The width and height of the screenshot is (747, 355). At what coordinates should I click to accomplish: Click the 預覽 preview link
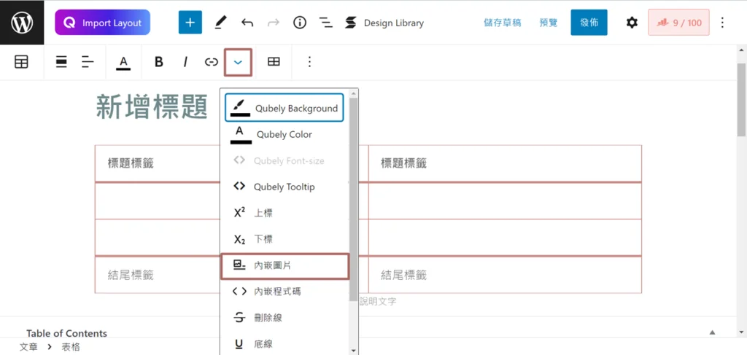point(549,23)
